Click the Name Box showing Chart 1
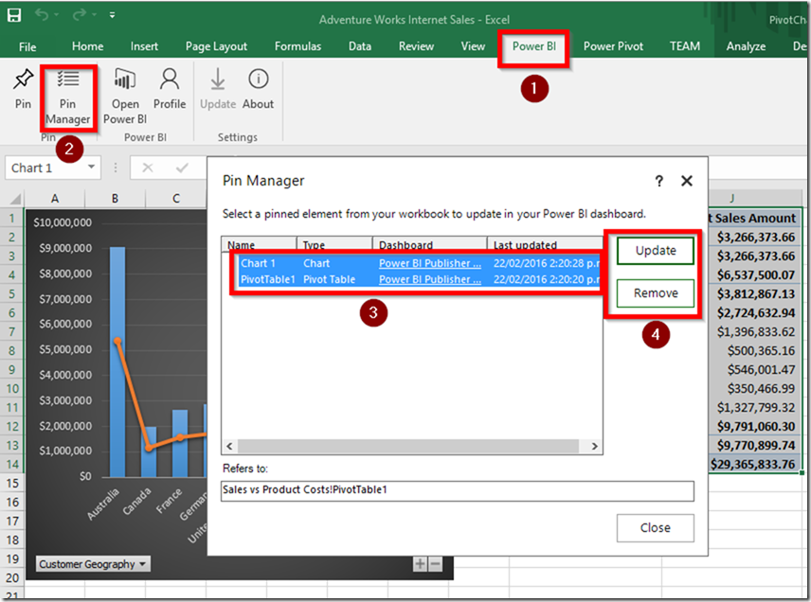This screenshot has width=811, height=602. pos(45,168)
